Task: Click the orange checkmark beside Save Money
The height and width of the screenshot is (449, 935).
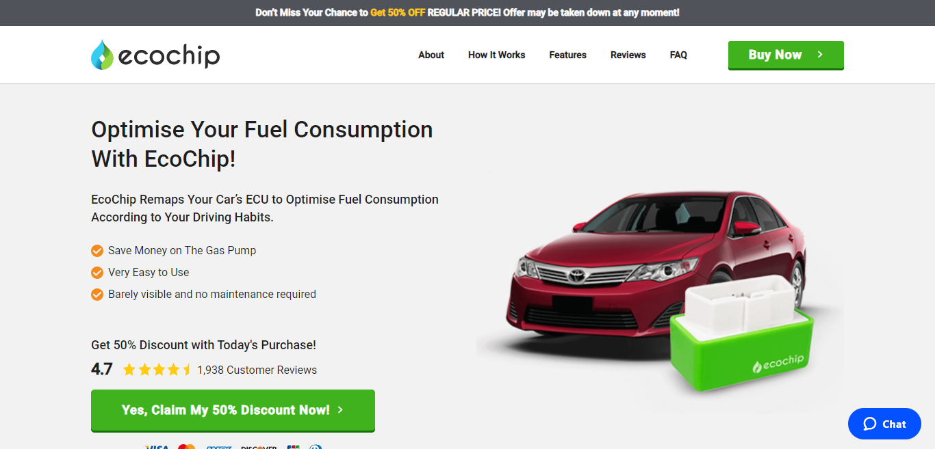Action: (97, 250)
